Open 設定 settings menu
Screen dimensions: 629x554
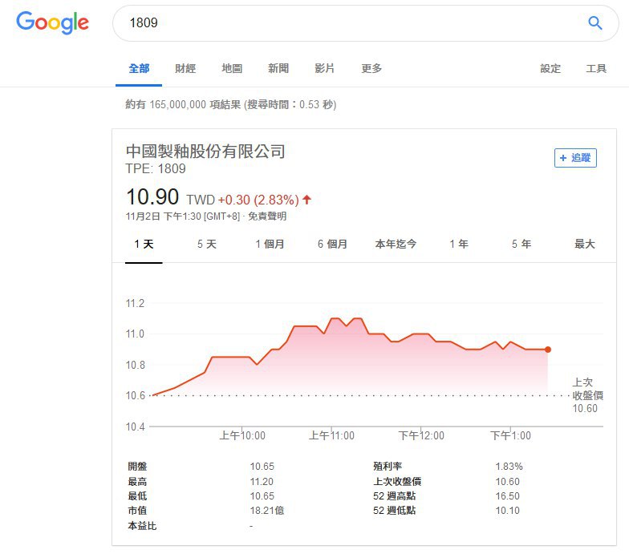point(550,69)
